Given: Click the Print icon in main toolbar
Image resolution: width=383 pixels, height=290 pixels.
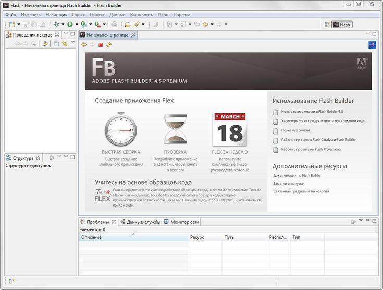Looking at the screenshot, I should point(43,25).
